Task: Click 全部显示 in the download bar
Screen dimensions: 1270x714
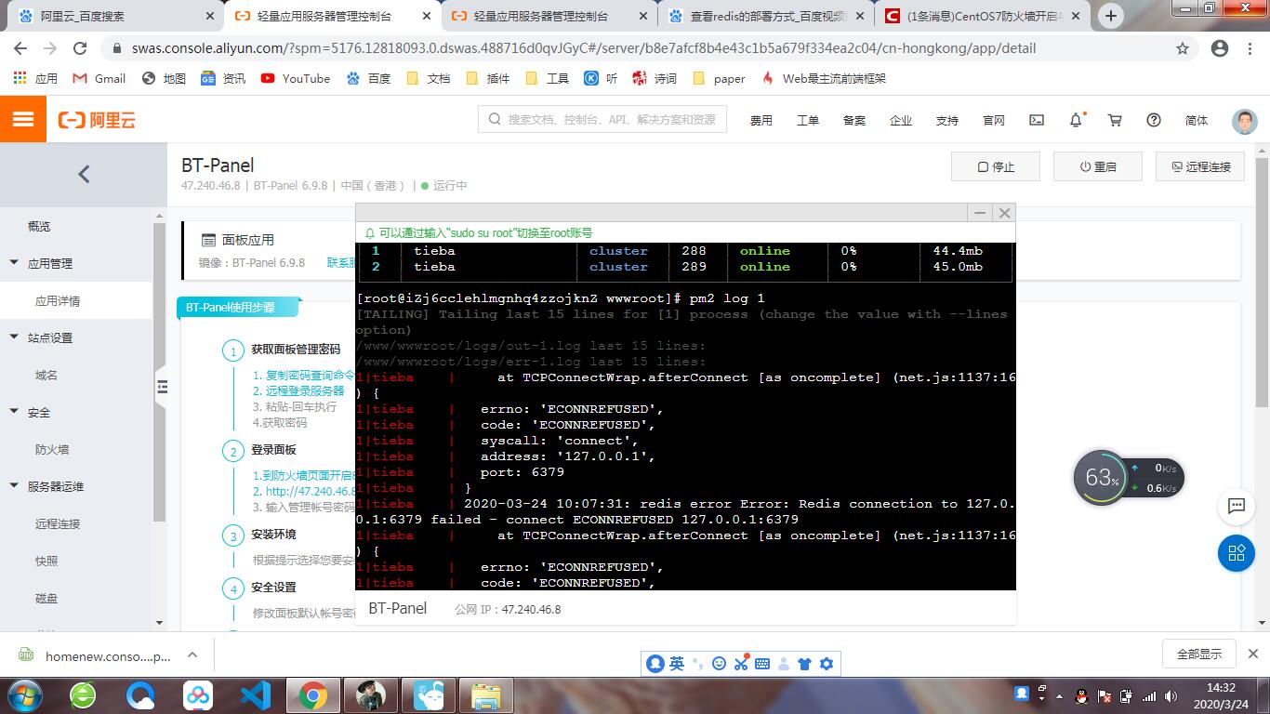Action: [x=1199, y=654]
